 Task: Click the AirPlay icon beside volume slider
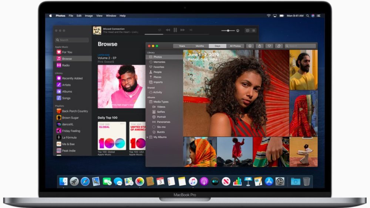coord(238,30)
